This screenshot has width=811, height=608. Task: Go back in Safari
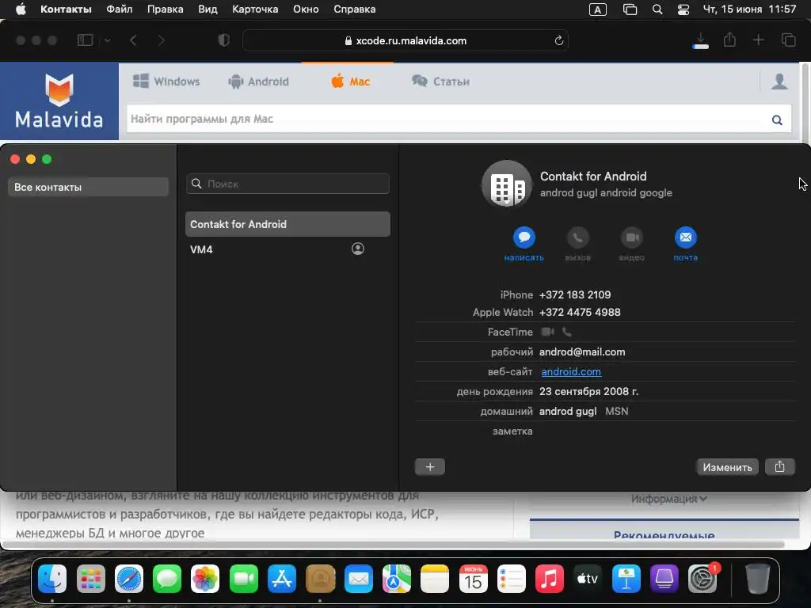coord(133,40)
